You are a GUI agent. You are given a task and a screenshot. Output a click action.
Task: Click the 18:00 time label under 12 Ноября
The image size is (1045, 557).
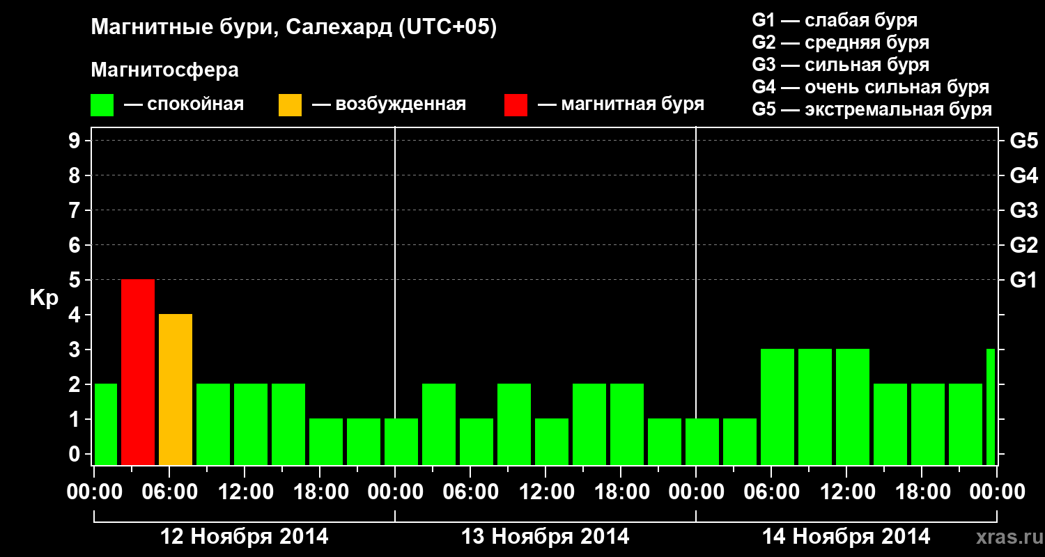[x=320, y=492]
